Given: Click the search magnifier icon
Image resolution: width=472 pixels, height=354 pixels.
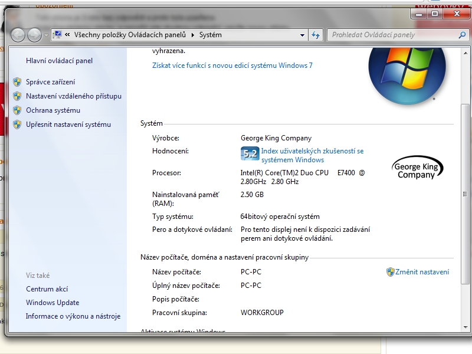Looking at the screenshot, I should pos(462,35).
